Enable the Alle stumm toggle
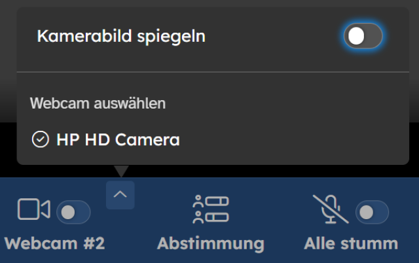 372,212
